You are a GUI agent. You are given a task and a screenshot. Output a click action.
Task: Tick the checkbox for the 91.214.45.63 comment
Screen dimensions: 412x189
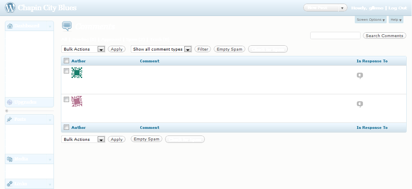[66, 100]
